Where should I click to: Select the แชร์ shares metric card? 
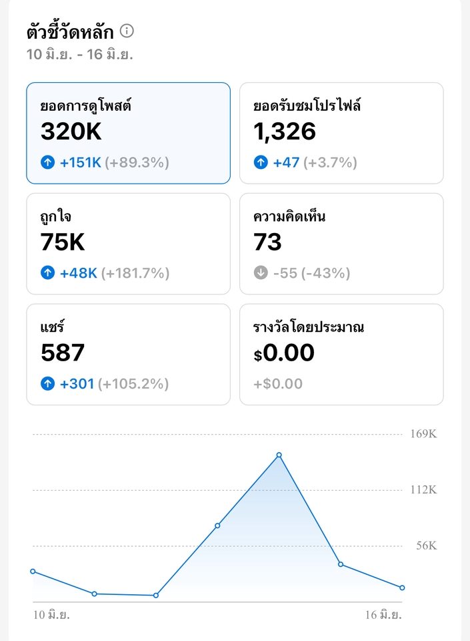[x=127, y=354]
